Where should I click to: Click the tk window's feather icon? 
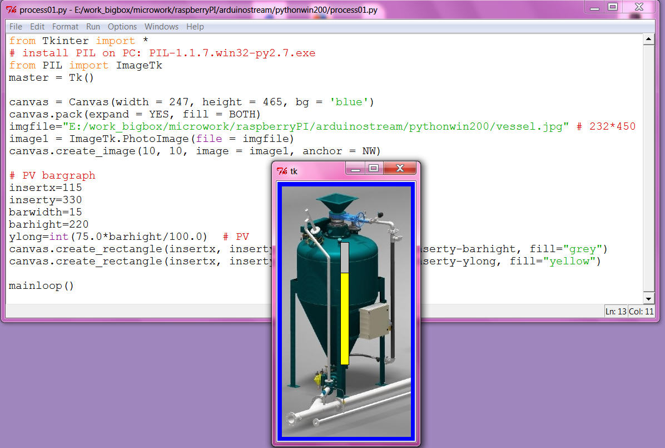[282, 171]
